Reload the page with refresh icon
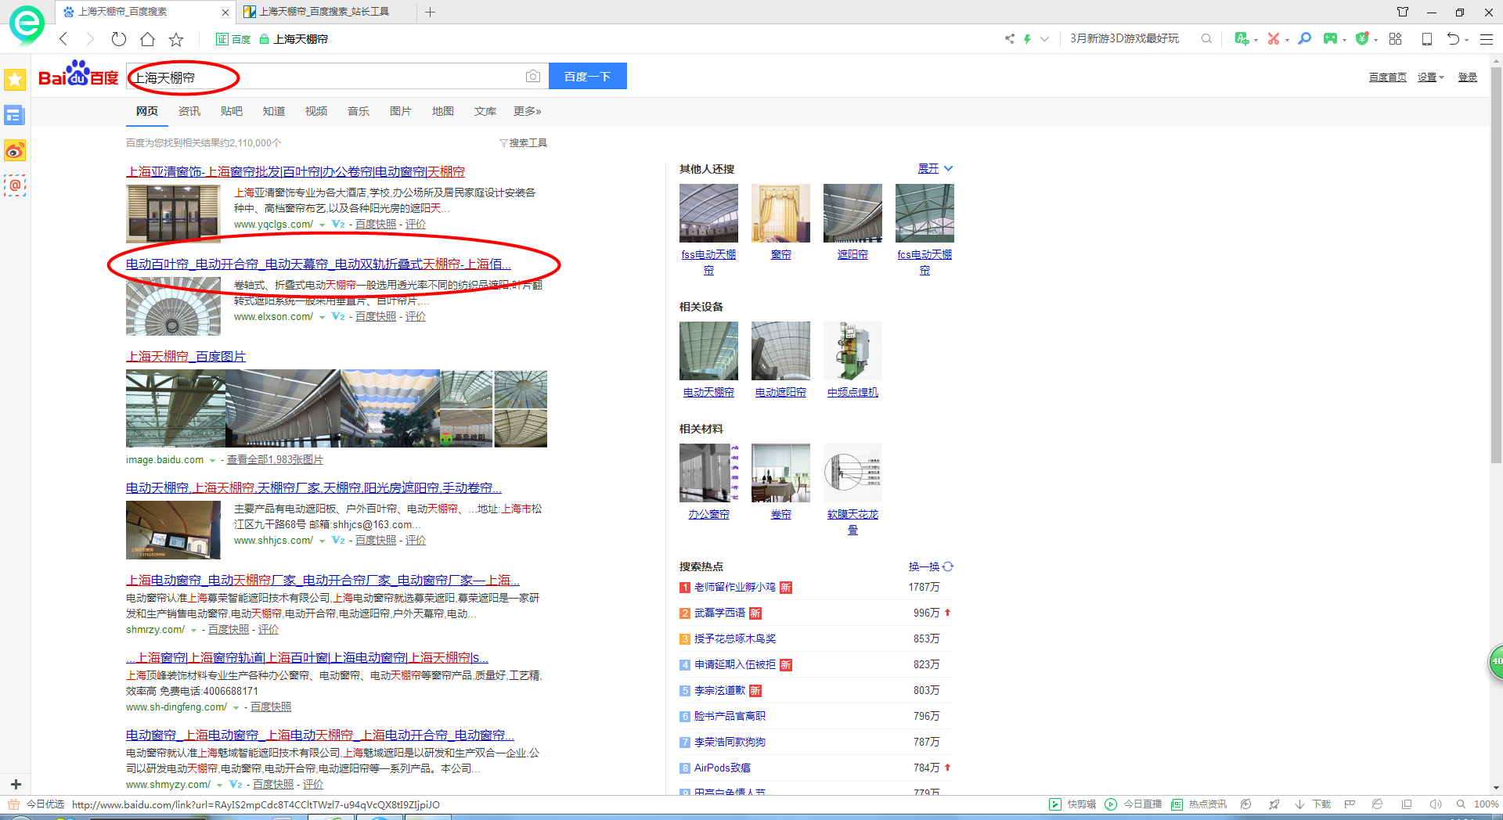 pos(119,39)
